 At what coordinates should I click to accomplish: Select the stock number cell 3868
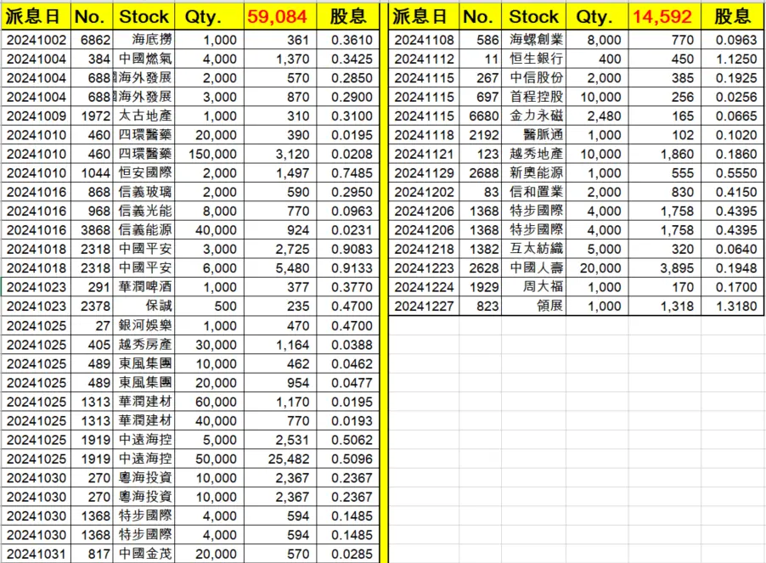click(x=92, y=230)
